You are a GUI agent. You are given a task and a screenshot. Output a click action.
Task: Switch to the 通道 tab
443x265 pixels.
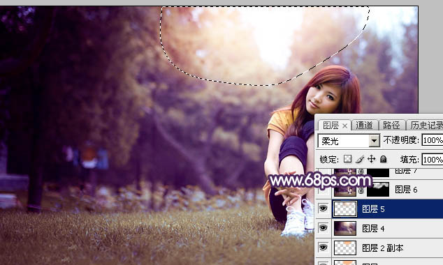[364, 125]
